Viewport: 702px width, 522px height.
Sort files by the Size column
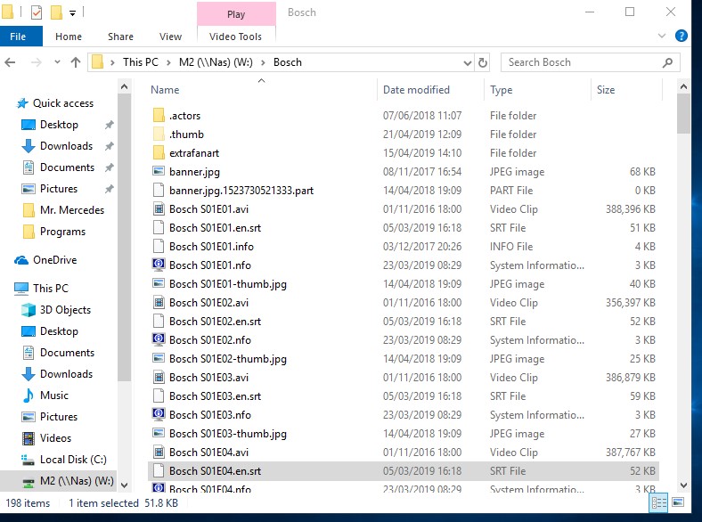tap(606, 90)
